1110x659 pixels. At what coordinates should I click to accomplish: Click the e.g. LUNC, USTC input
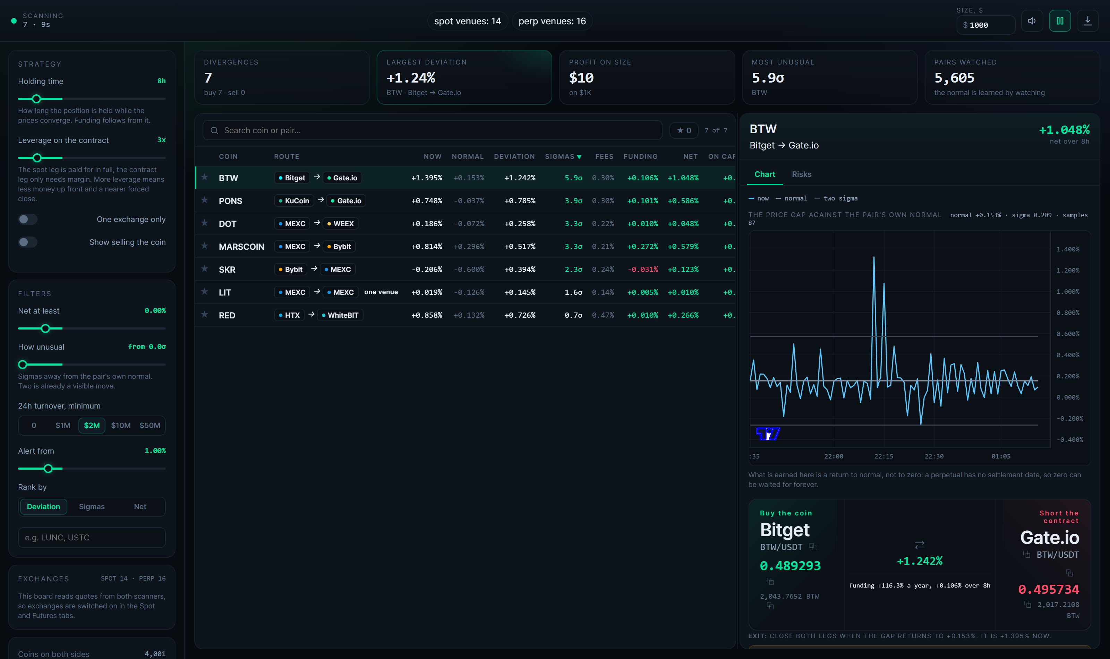(x=92, y=538)
